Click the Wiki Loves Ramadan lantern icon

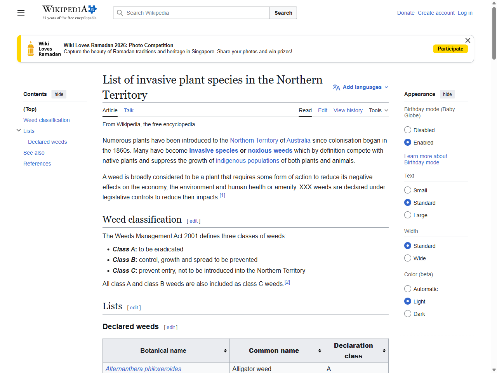click(30, 48)
